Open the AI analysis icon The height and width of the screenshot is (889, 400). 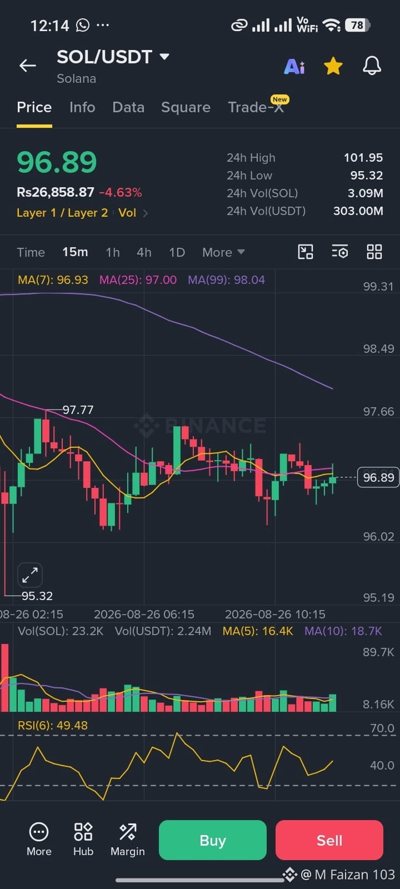(x=294, y=67)
